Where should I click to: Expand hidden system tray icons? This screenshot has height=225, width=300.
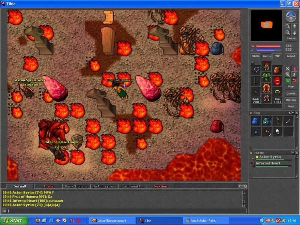pos(262,220)
